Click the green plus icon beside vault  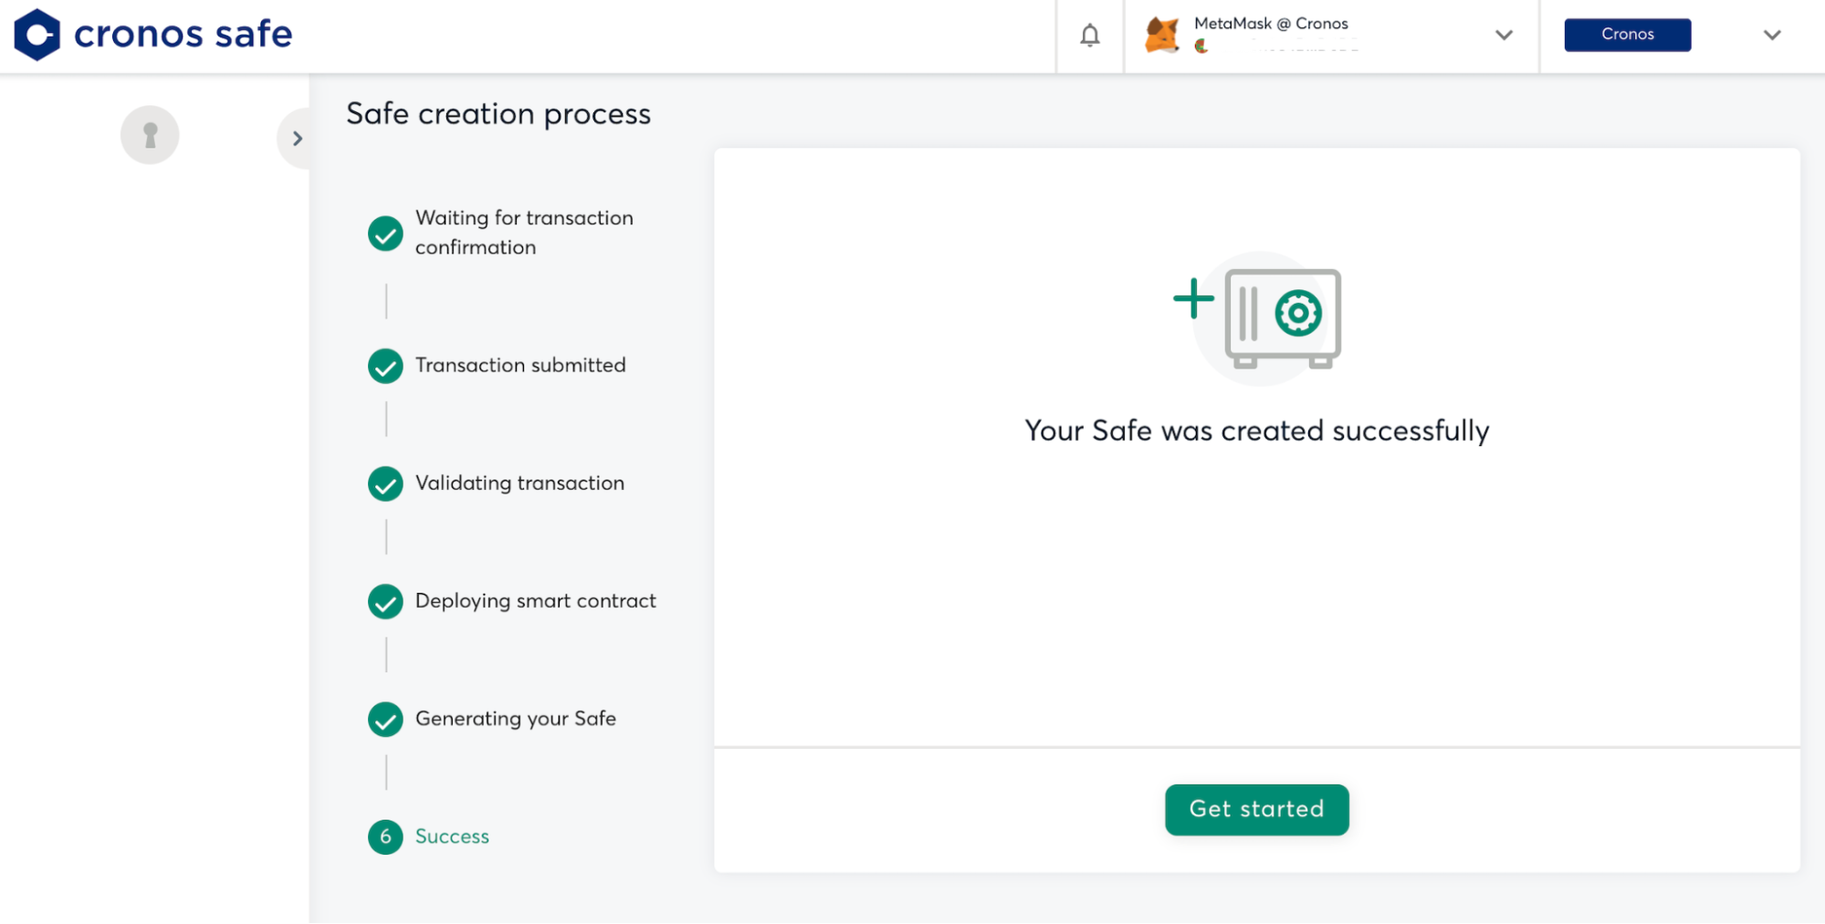click(x=1193, y=299)
